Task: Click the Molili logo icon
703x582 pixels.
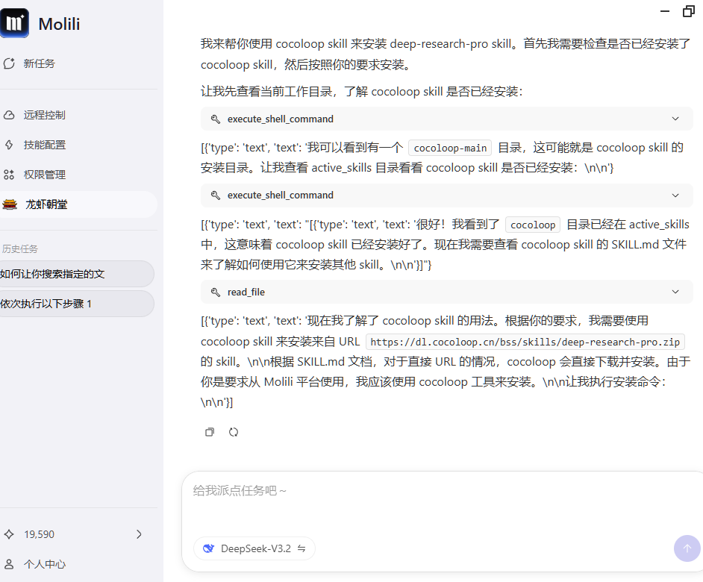Action: [x=16, y=23]
